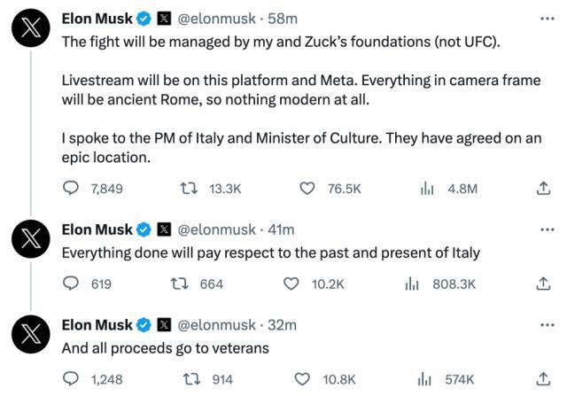Repost the tweet with 914 reposts
Image resolution: width=567 pixels, height=396 pixels.
coord(188,379)
